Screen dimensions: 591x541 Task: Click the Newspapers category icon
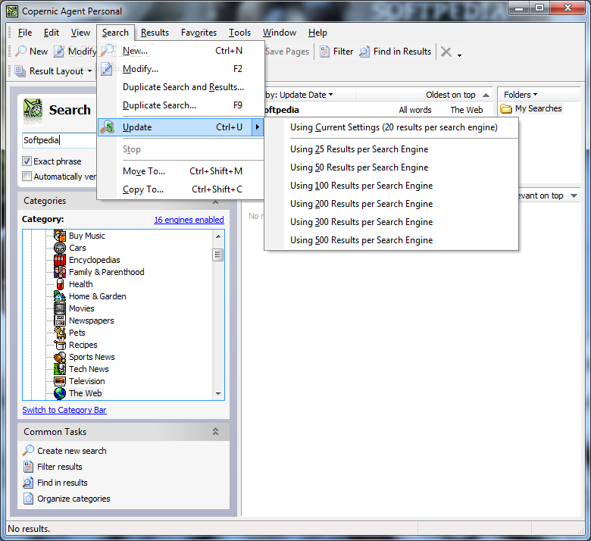click(x=60, y=321)
